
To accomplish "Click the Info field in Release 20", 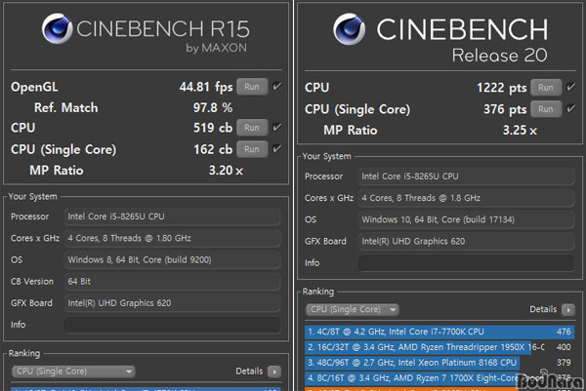I will tap(466, 263).
